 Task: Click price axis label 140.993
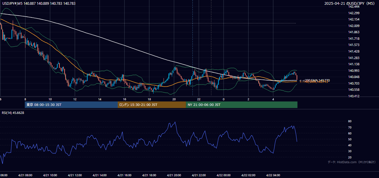pyautogui.click(x=354, y=71)
